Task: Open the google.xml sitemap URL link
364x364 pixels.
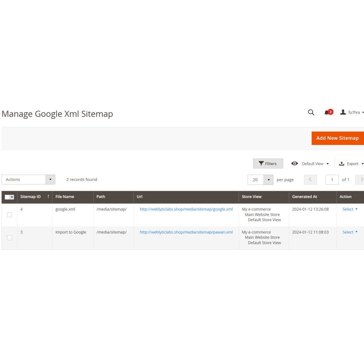Action: pyautogui.click(x=186, y=209)
